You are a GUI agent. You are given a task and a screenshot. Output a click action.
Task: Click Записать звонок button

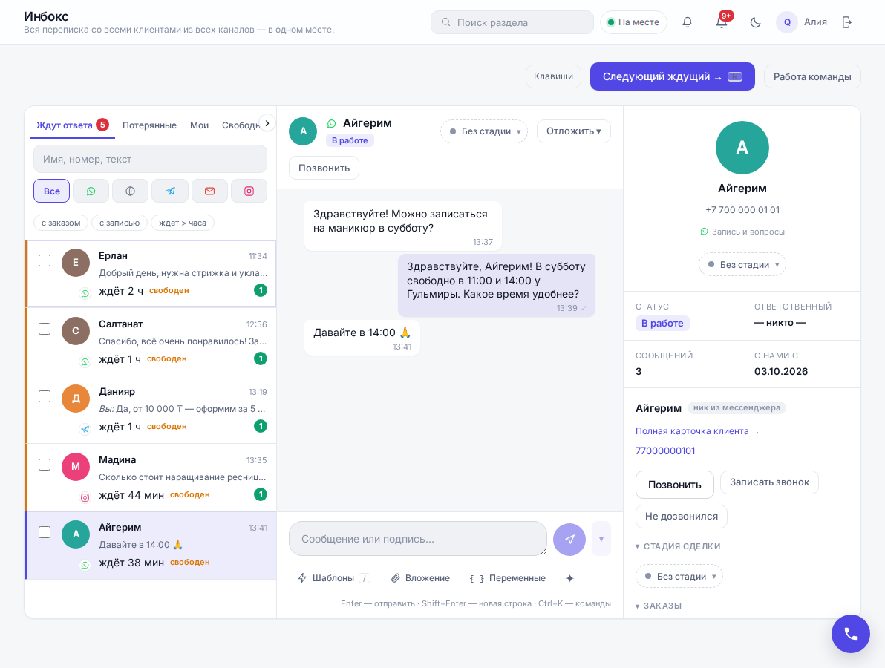[x=769, y=482]
